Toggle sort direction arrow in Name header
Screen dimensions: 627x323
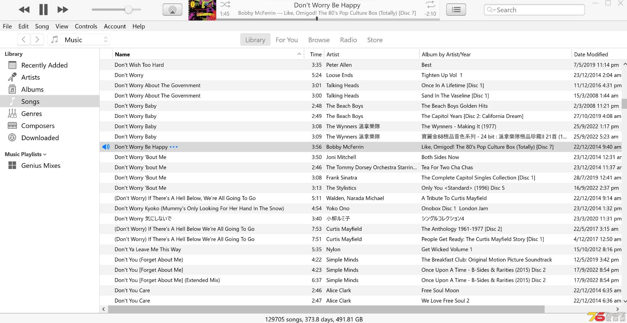299,54
